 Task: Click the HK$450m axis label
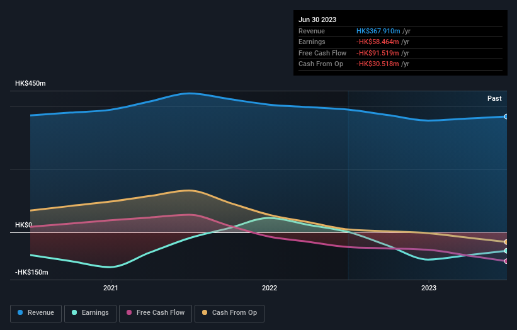tap(30, 83)
